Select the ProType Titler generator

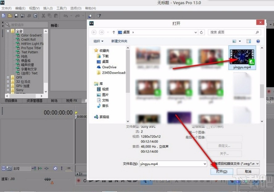[31, 48]
